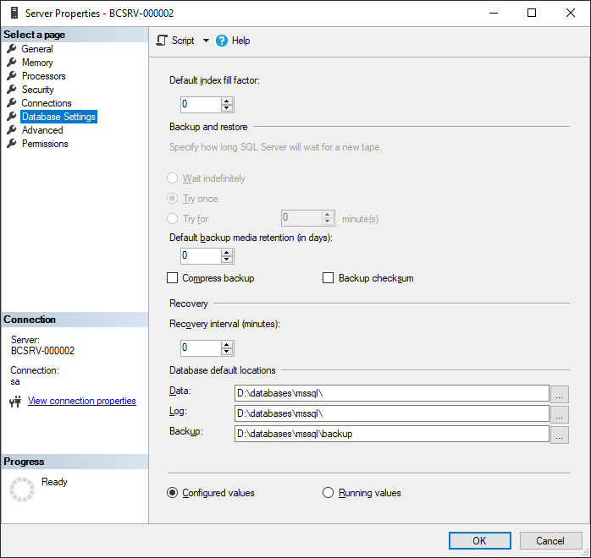Image resolution: width=591 pixels, height=558 pixels.
Task: Select the Try for radio button
Action: pos(172,219)
